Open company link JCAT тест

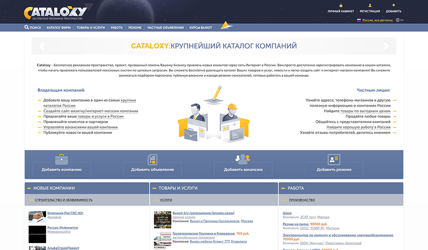[x=308, y=217]
